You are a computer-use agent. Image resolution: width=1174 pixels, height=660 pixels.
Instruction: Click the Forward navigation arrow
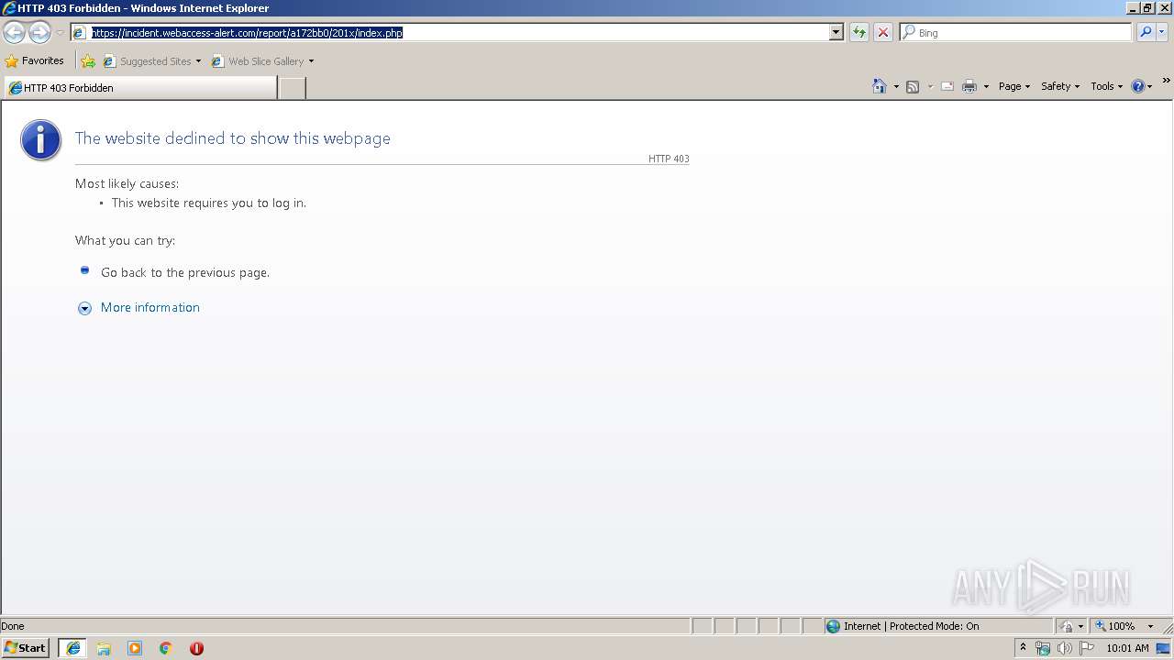click(x=39, y=33)
